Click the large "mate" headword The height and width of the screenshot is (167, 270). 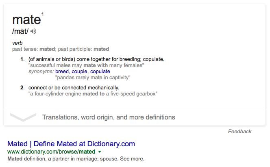tap(27, 20)
